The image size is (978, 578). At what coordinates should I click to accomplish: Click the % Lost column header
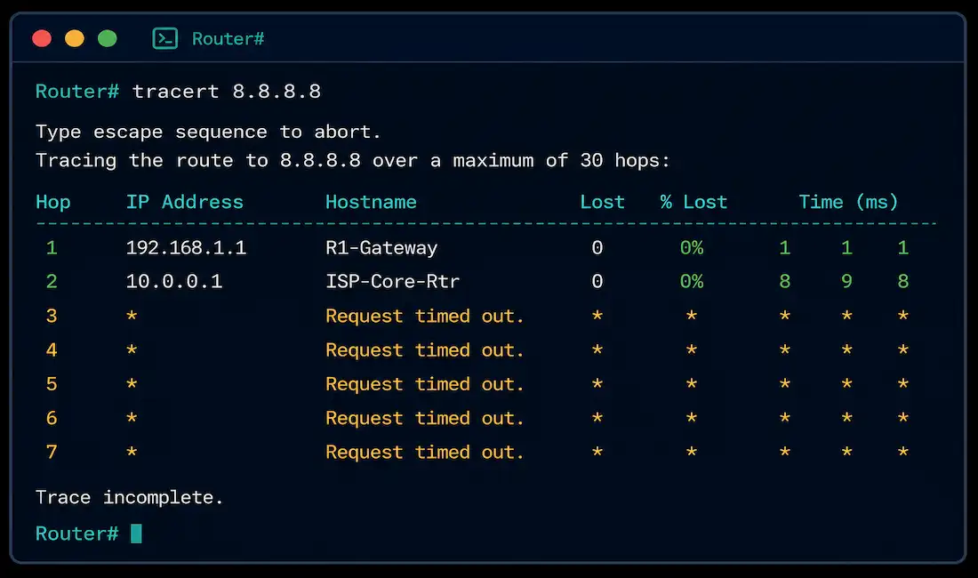point(693,202)
